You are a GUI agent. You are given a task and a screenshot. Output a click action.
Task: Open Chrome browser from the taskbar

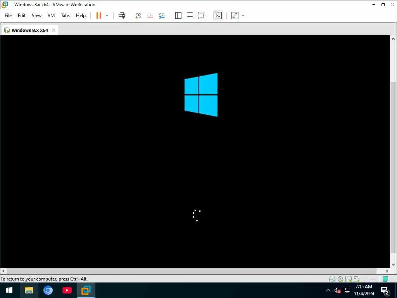[48, 290]
